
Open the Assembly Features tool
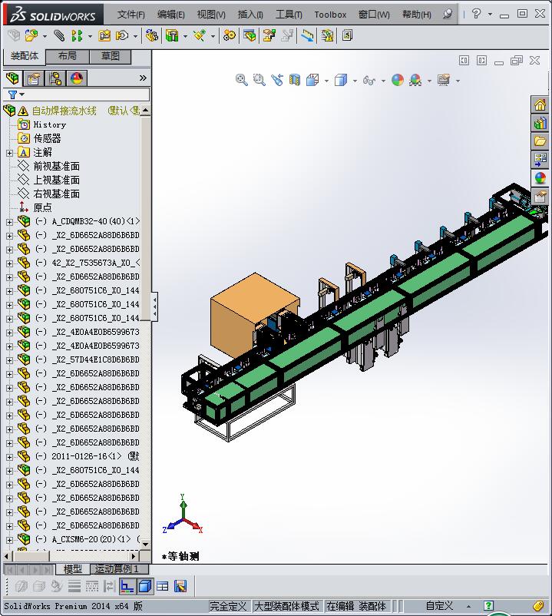coord(172,36)
